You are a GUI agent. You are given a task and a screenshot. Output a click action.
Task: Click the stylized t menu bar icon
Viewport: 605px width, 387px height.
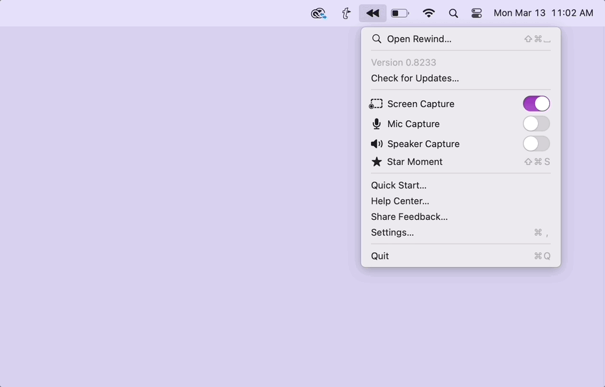(x=346, y=14)
